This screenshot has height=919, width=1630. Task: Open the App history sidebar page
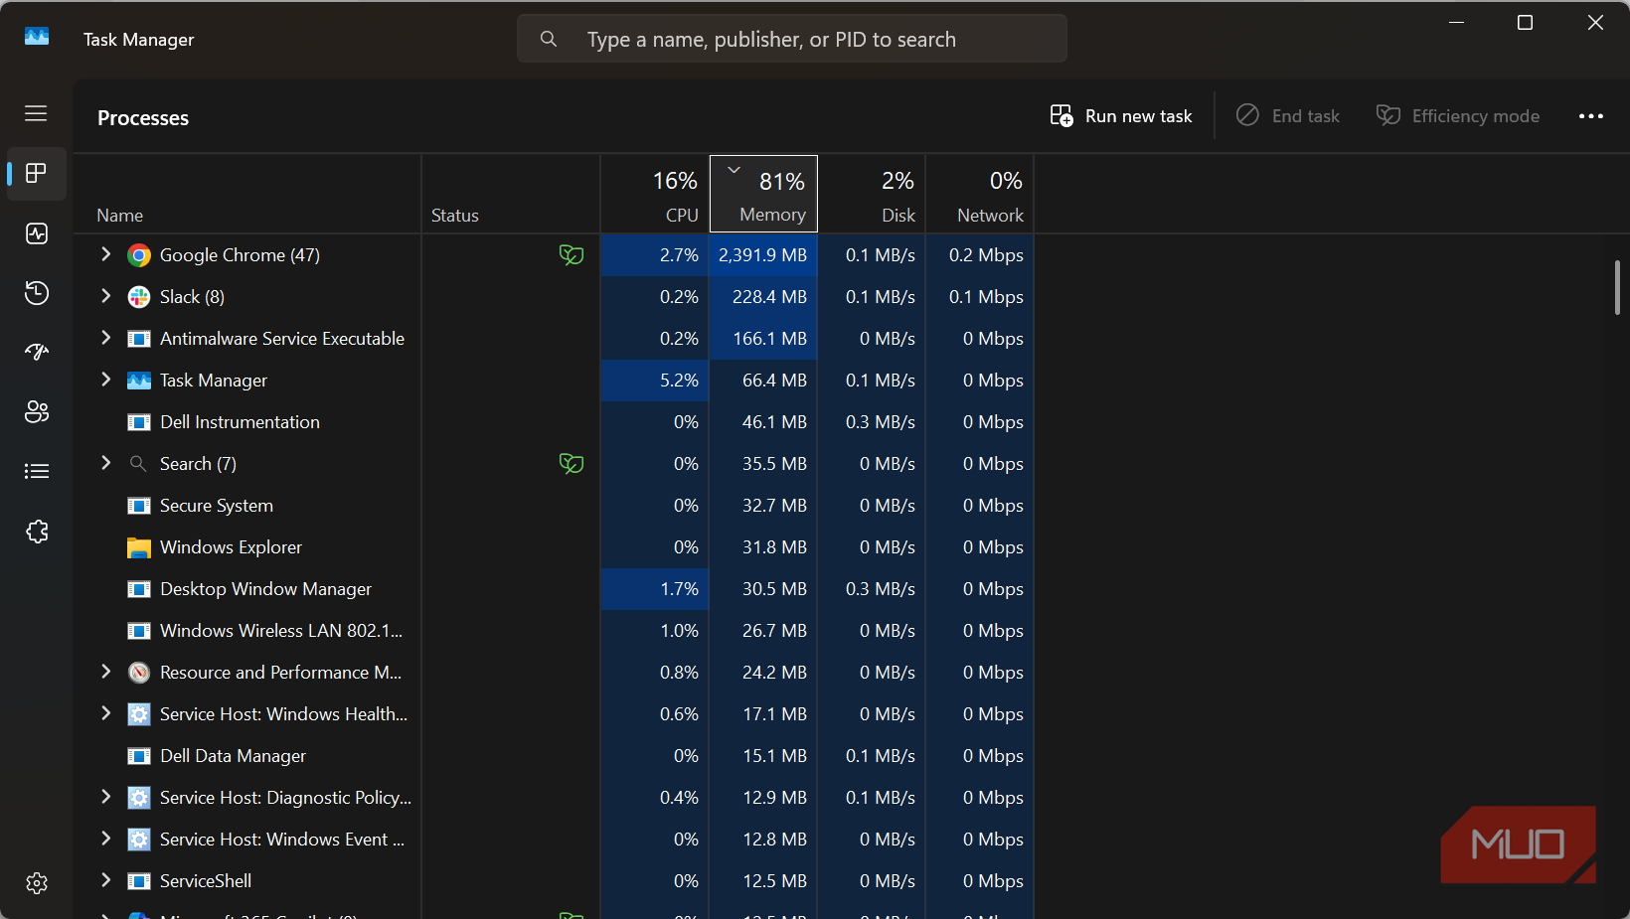pos(36,293)
